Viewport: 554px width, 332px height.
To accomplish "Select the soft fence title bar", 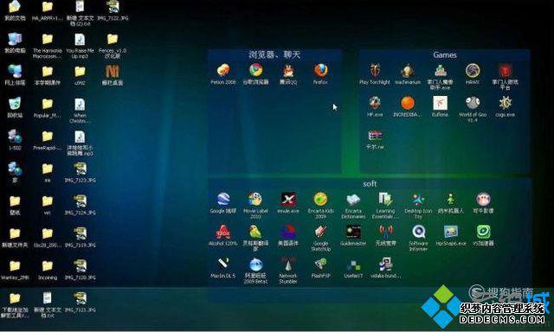I will 370,183.
